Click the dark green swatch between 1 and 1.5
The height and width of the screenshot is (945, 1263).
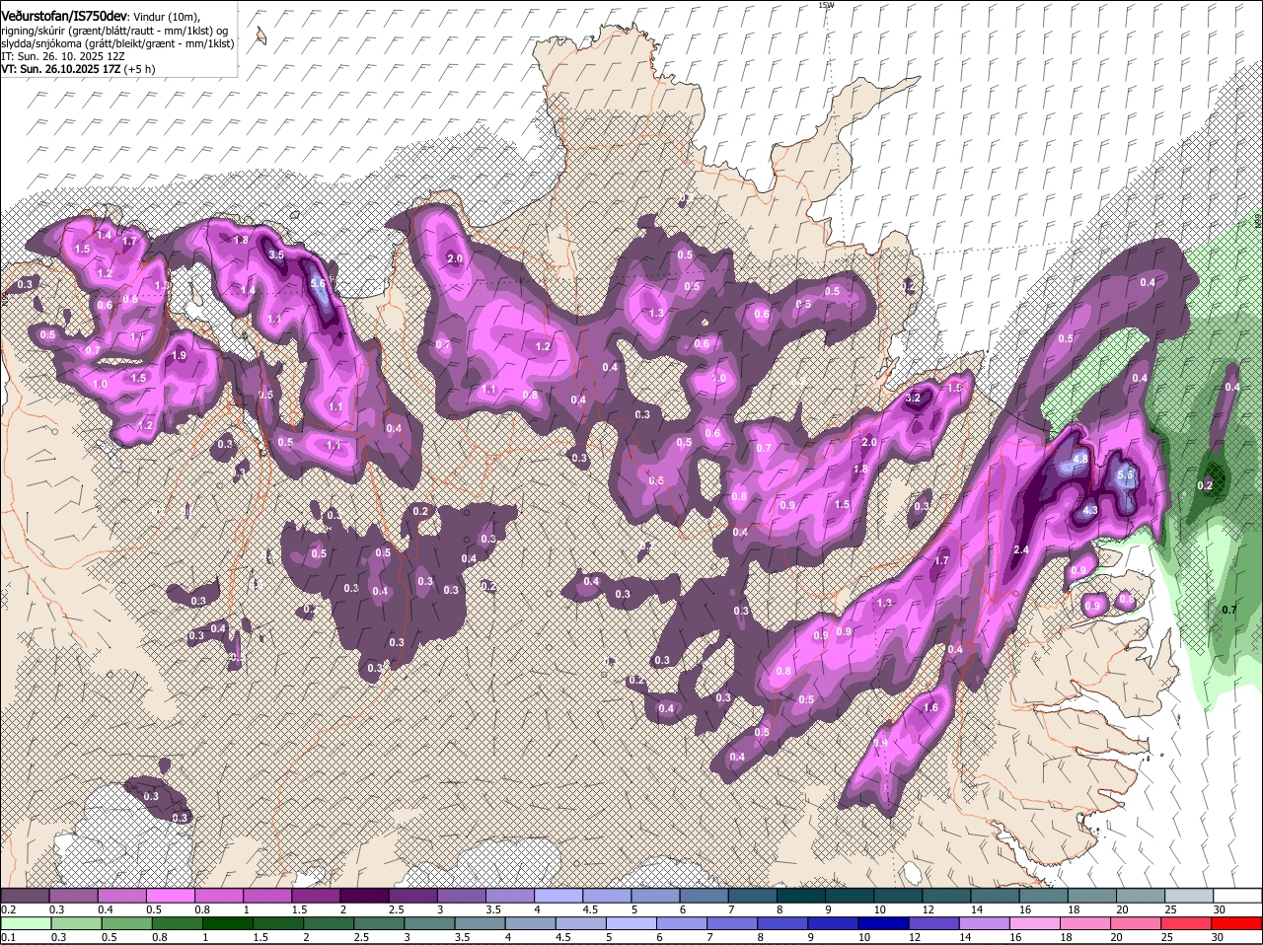(228, 923)
